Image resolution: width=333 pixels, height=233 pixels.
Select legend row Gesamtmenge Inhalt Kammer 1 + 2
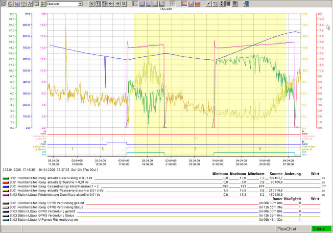coord(164,186)
